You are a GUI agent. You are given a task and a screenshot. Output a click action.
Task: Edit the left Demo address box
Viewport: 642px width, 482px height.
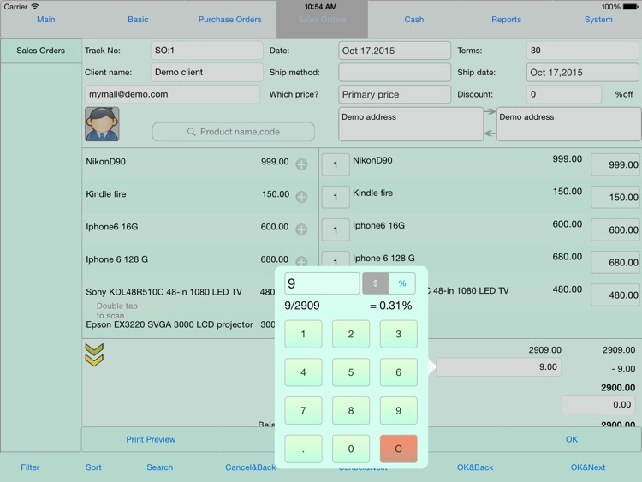411,124
